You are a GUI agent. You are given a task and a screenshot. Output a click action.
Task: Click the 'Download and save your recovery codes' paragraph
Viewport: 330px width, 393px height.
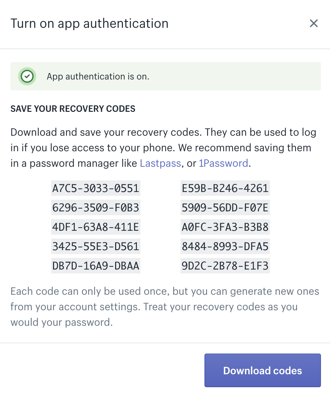[163, 148]
